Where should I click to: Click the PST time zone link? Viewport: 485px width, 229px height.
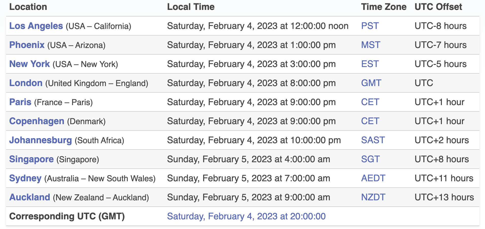click(x=370, y=26)
